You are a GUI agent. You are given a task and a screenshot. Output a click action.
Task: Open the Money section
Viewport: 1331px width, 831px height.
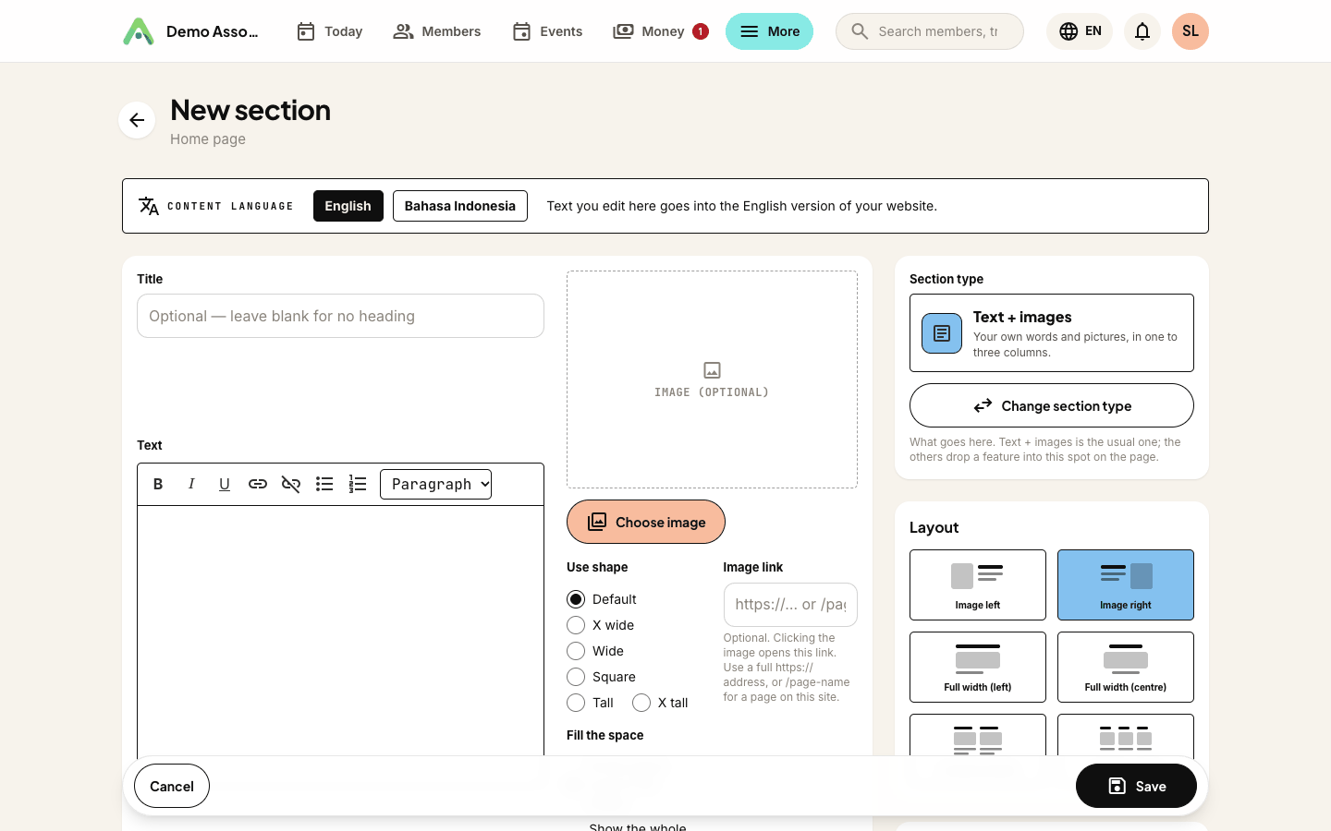click(x=661, y=31)
